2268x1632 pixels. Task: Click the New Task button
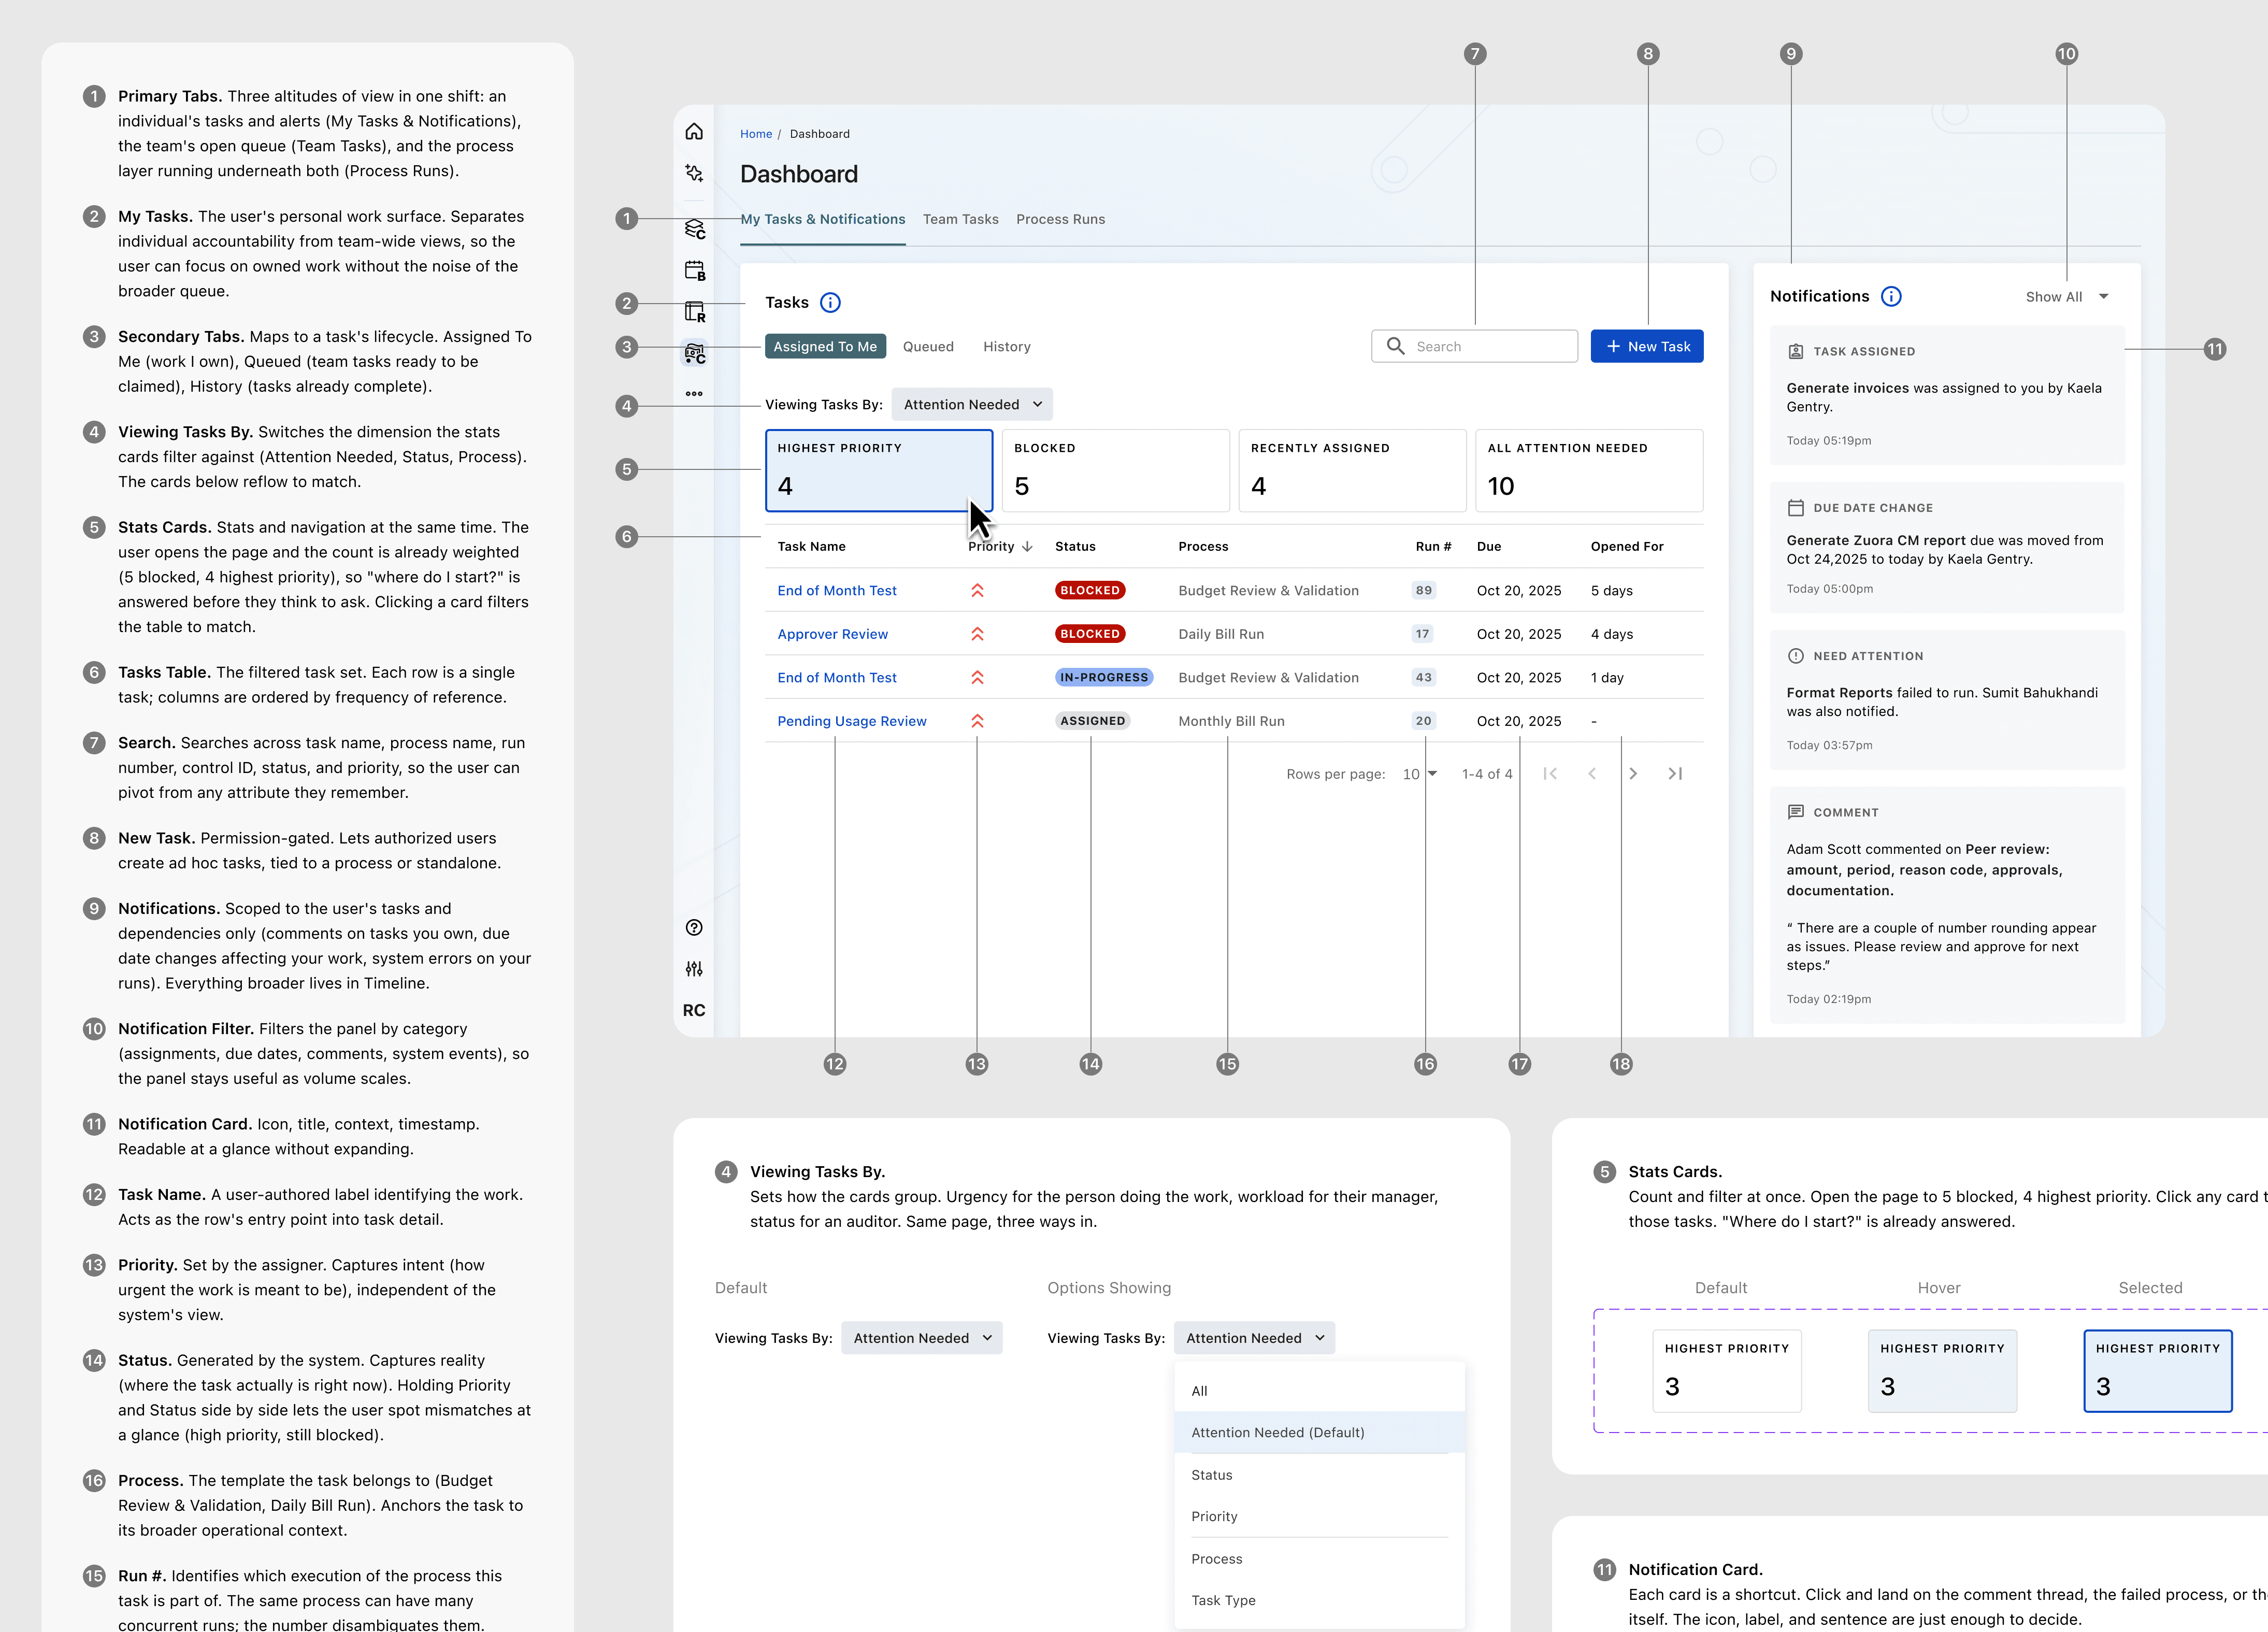point(1647,347)
